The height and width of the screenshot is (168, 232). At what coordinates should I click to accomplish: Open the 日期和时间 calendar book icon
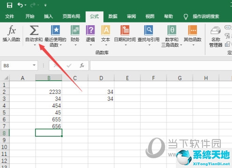point(125,30)
